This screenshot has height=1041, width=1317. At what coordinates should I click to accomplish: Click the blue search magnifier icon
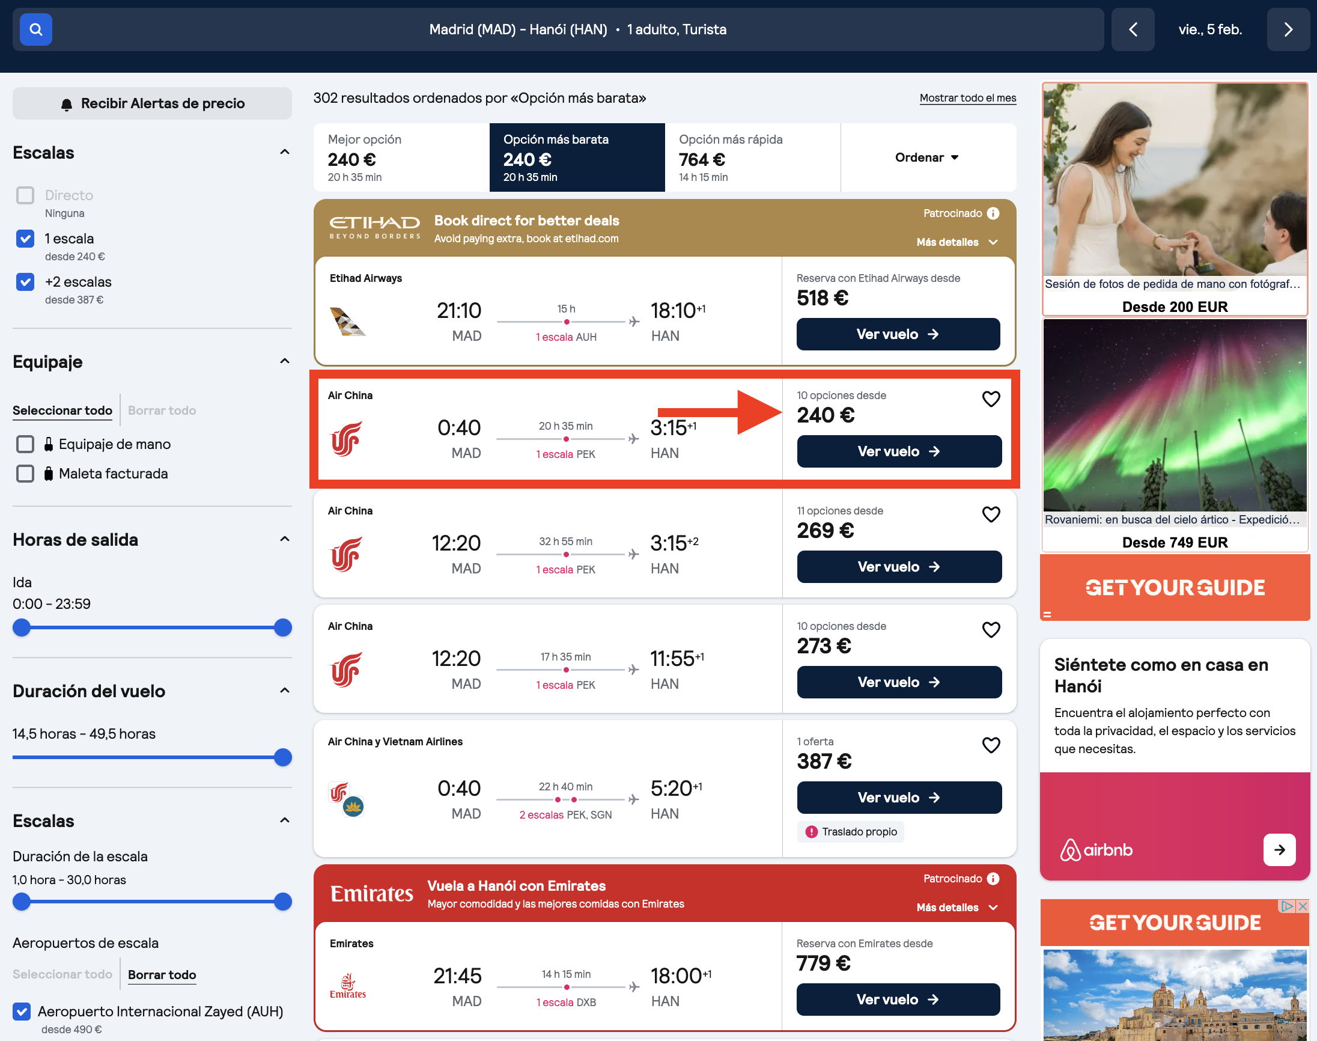click(36, 29)
